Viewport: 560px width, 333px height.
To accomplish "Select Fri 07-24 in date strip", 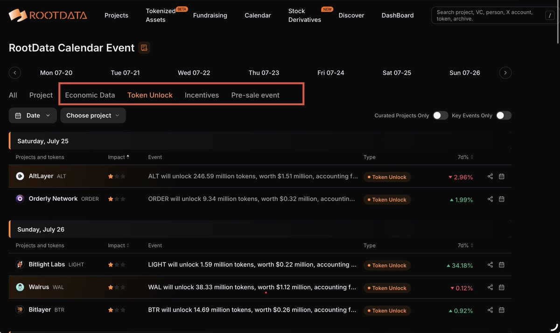I will click(331, 73).
